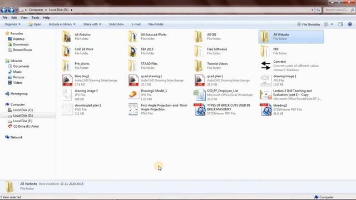Click the E-mail toolbar button
Image resolution: width=356 pixels, height=200 pixels.
pos(136,24)
